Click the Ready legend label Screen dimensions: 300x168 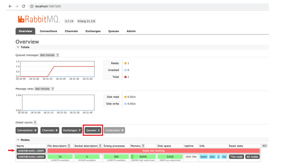[x=112, y=63]
